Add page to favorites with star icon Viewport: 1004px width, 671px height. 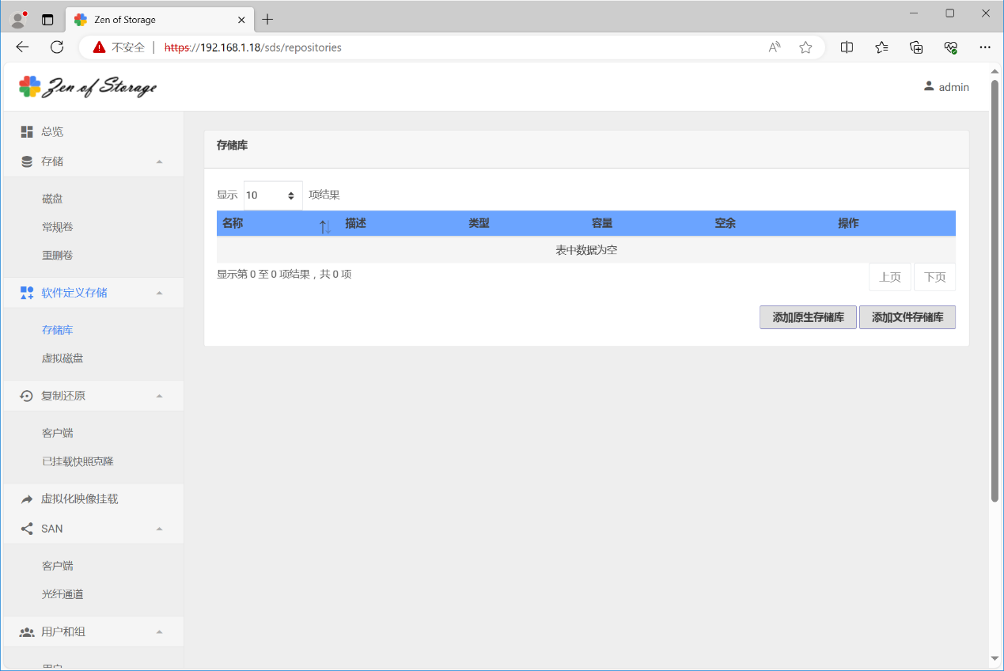(805, 47)
